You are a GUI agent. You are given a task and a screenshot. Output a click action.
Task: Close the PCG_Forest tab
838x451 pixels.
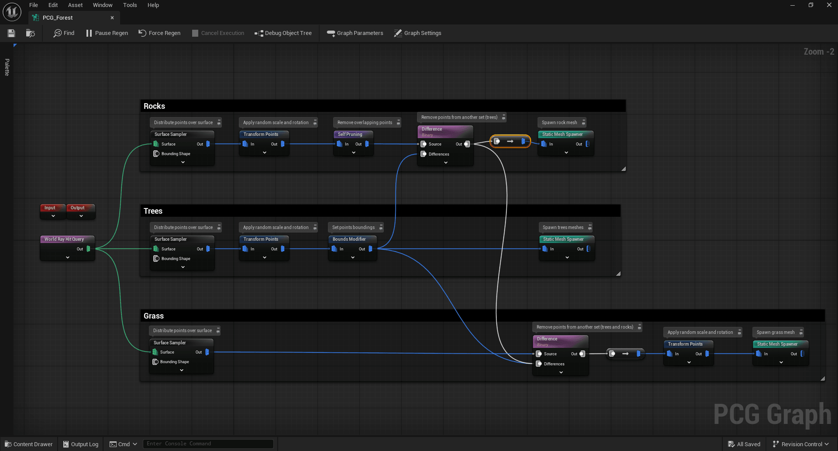point(112,18)
